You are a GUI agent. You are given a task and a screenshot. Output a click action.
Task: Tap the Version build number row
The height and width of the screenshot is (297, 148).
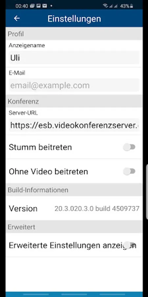[x=74, y=208]
